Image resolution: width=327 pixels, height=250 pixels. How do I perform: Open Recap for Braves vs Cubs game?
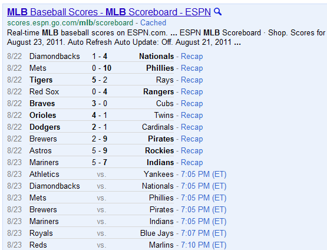pyautogui.click(x=191, y=104)
